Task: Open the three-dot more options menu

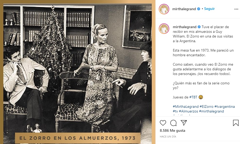Action: coord(236,9)
